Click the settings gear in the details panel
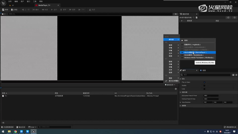 [236, 75]
